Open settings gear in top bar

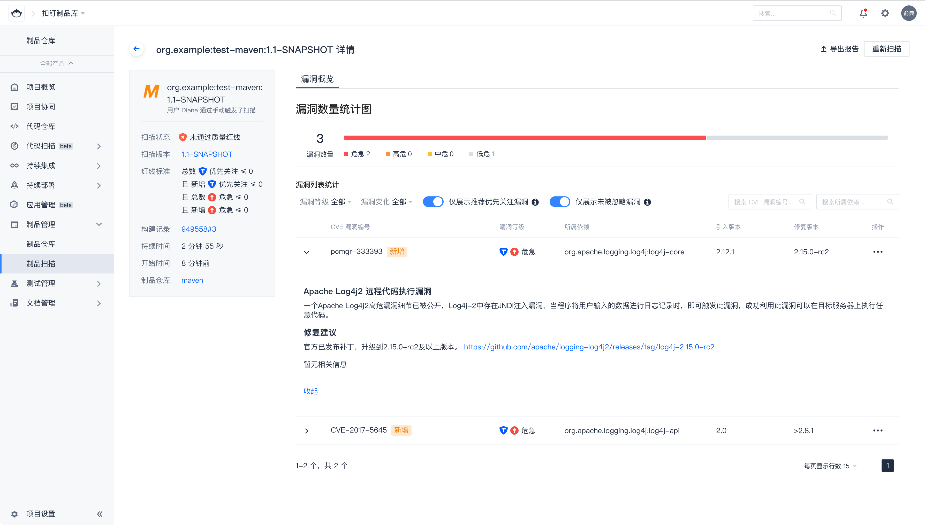(x=885, y=13)
